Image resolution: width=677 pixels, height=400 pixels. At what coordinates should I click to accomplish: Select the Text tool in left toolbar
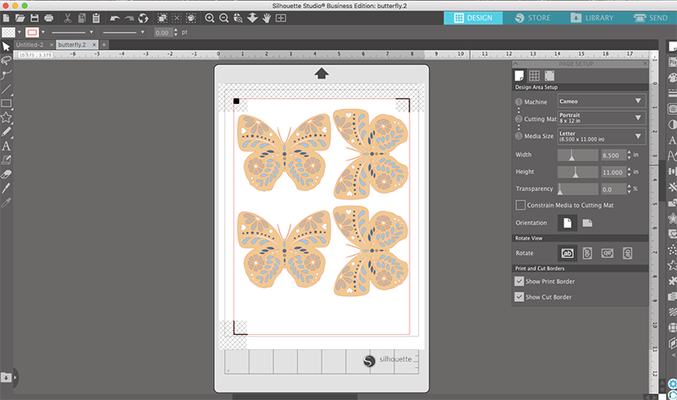pyautogui.click(x=7, y=145)
